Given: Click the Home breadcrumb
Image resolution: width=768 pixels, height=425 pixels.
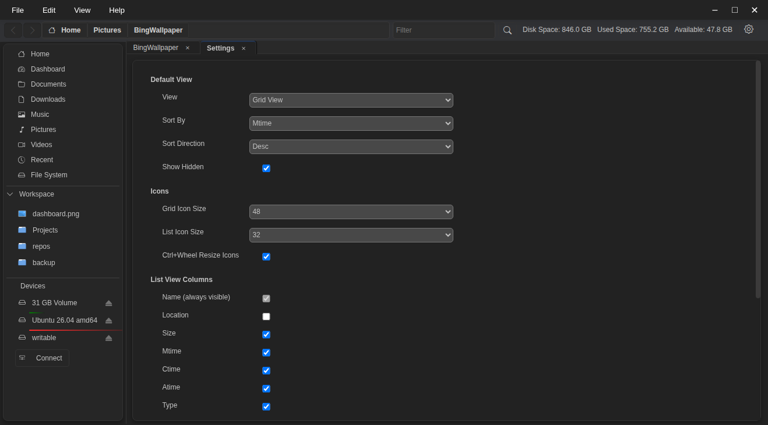Looking at the screenshot, I should tap(65, 30).
